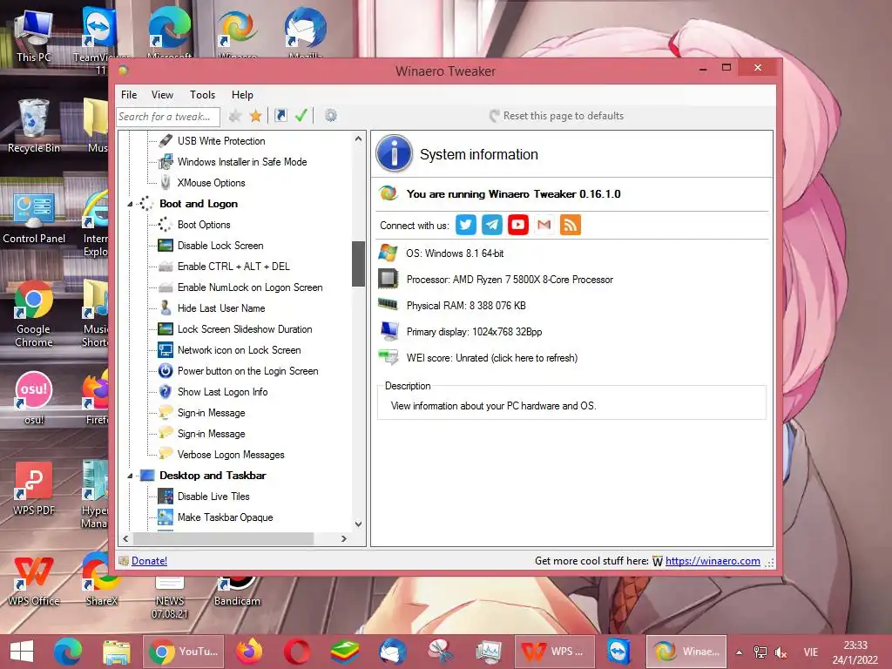Click the tree scrollbar up arrow
Screen dimensions: 892x669
(x=358, y=139)
